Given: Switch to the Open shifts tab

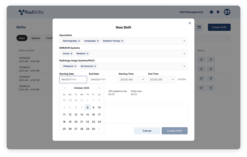Looking at the screenshot, I should coord(22,38).
